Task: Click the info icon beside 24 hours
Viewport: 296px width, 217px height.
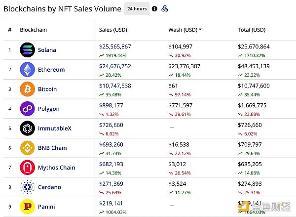Action: click(154, 9)
